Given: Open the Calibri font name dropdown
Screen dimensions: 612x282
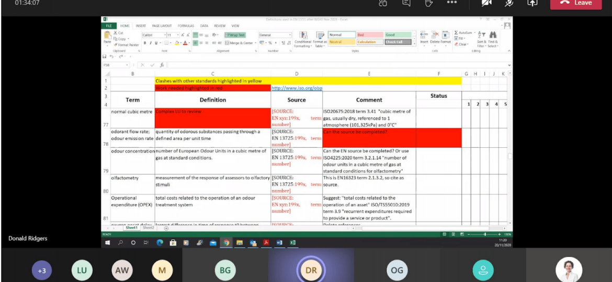Looking at the screenshot, I should (165, 35).
